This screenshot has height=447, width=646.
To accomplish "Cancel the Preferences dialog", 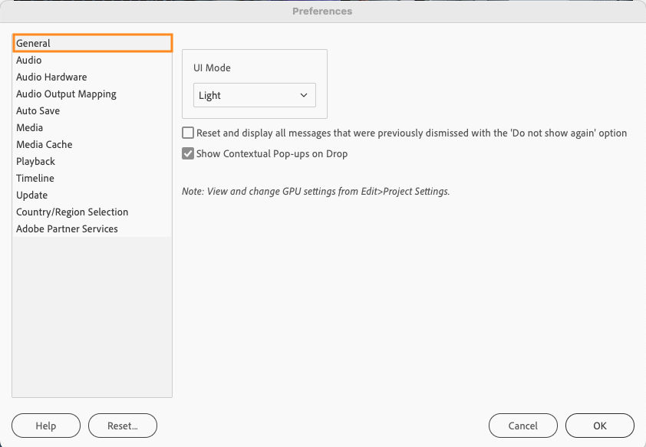I will pos(523,426).
